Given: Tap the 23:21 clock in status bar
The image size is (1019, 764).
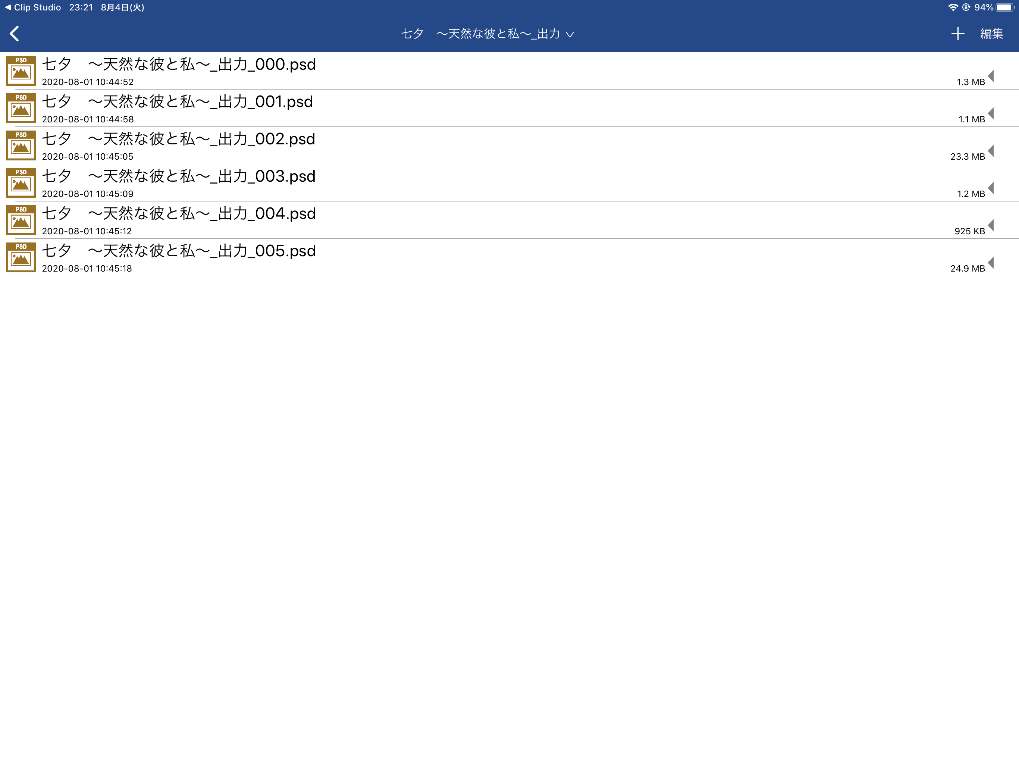Looking at the screenshot, I should [x=81, y=7].
